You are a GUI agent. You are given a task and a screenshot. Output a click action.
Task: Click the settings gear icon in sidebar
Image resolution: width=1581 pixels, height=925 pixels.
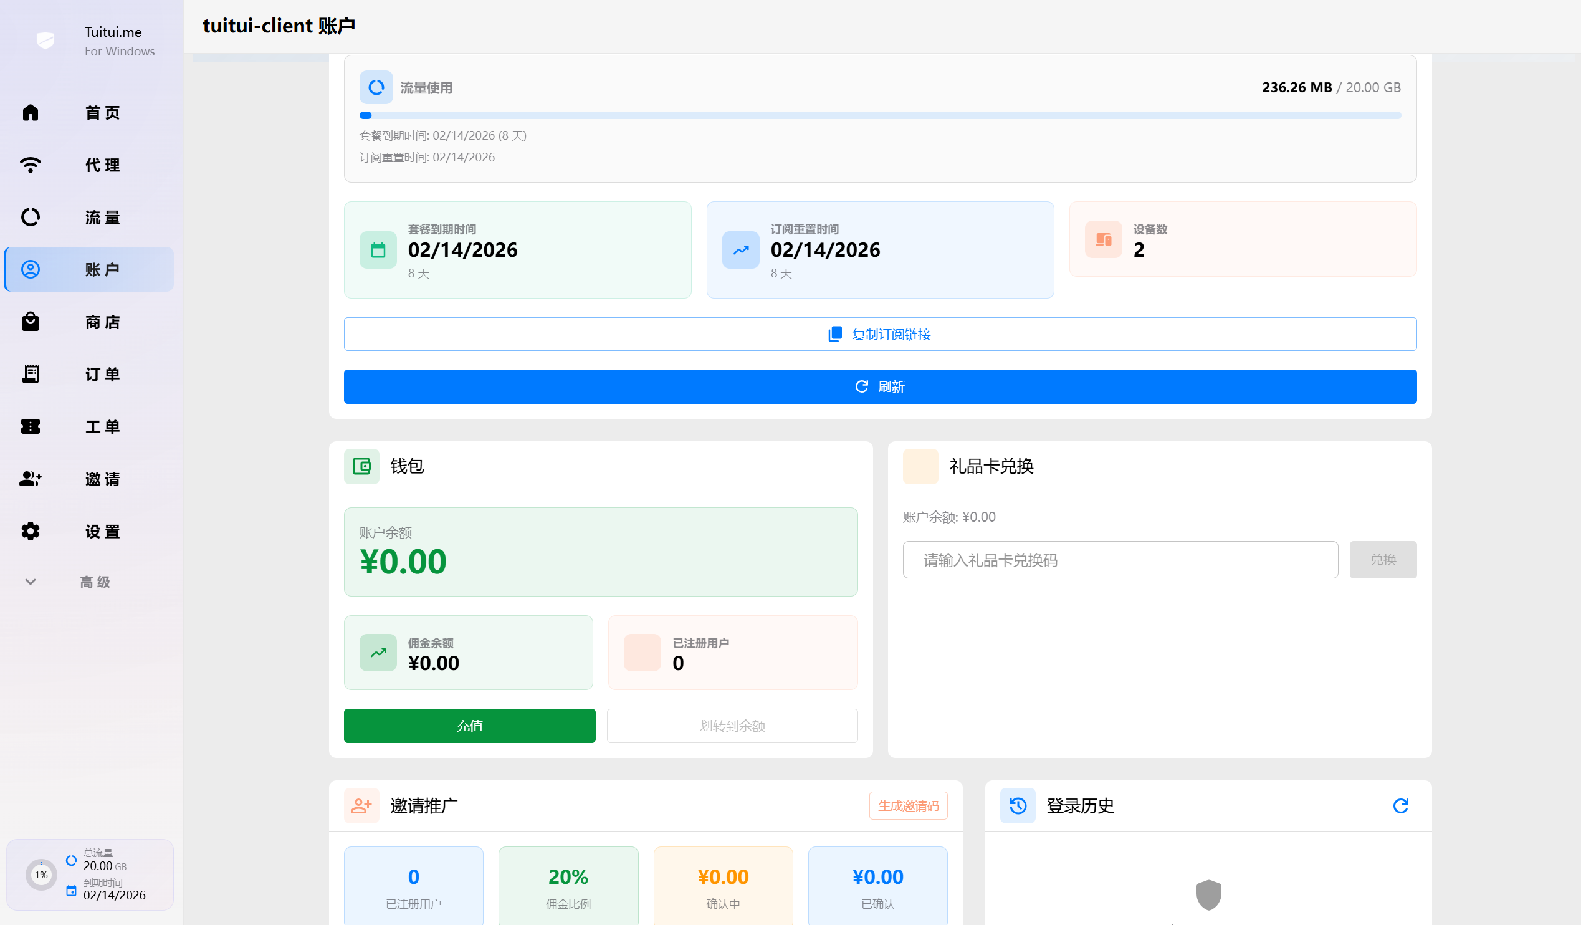[x=30, y=532]
